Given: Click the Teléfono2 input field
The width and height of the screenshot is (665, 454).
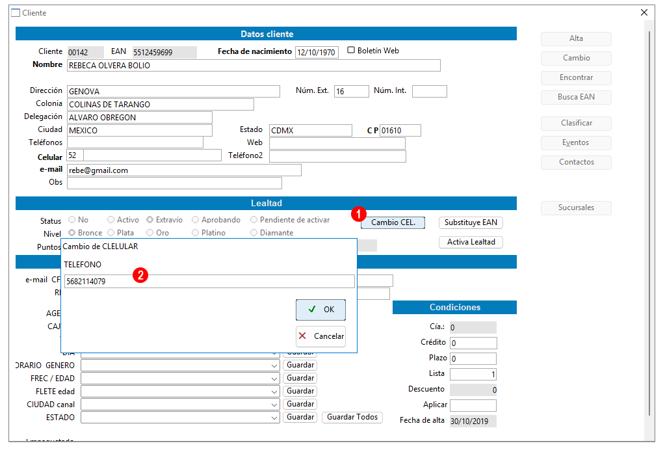Looking at the screenshot, I should tap(337, 157).
